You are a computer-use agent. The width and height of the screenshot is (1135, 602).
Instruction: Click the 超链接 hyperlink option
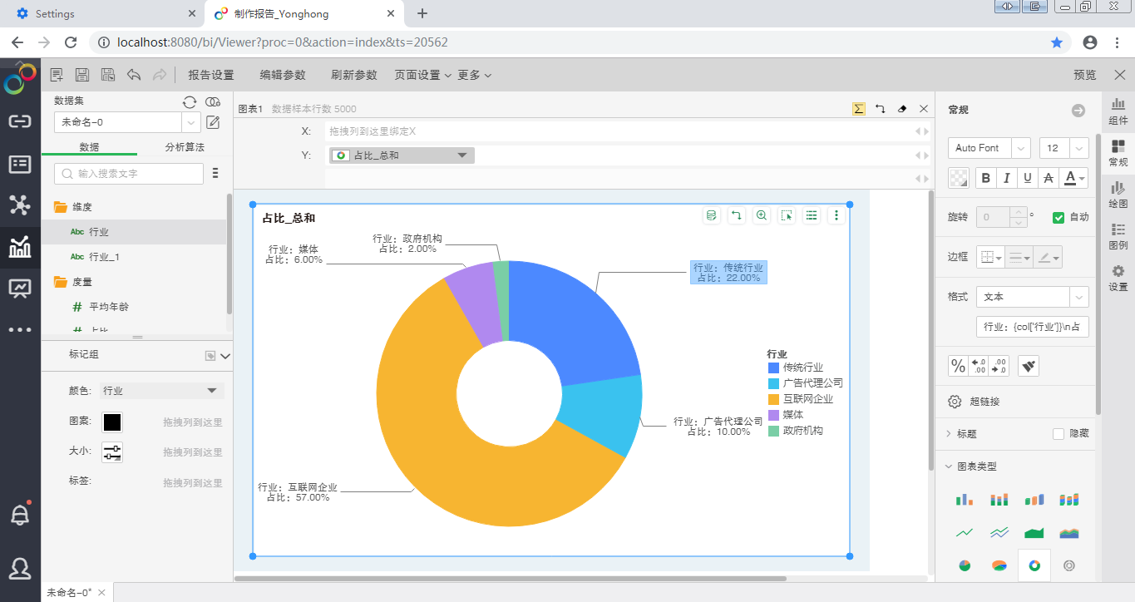[984, 402]
